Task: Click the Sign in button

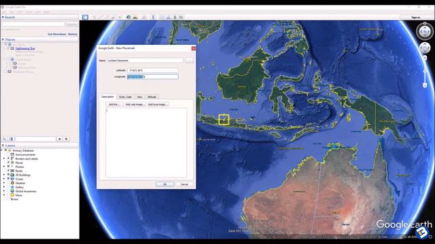Action: 415,18
